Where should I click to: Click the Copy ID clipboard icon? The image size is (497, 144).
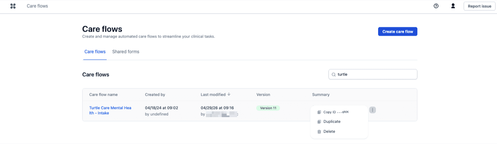(x=319, y=112)
